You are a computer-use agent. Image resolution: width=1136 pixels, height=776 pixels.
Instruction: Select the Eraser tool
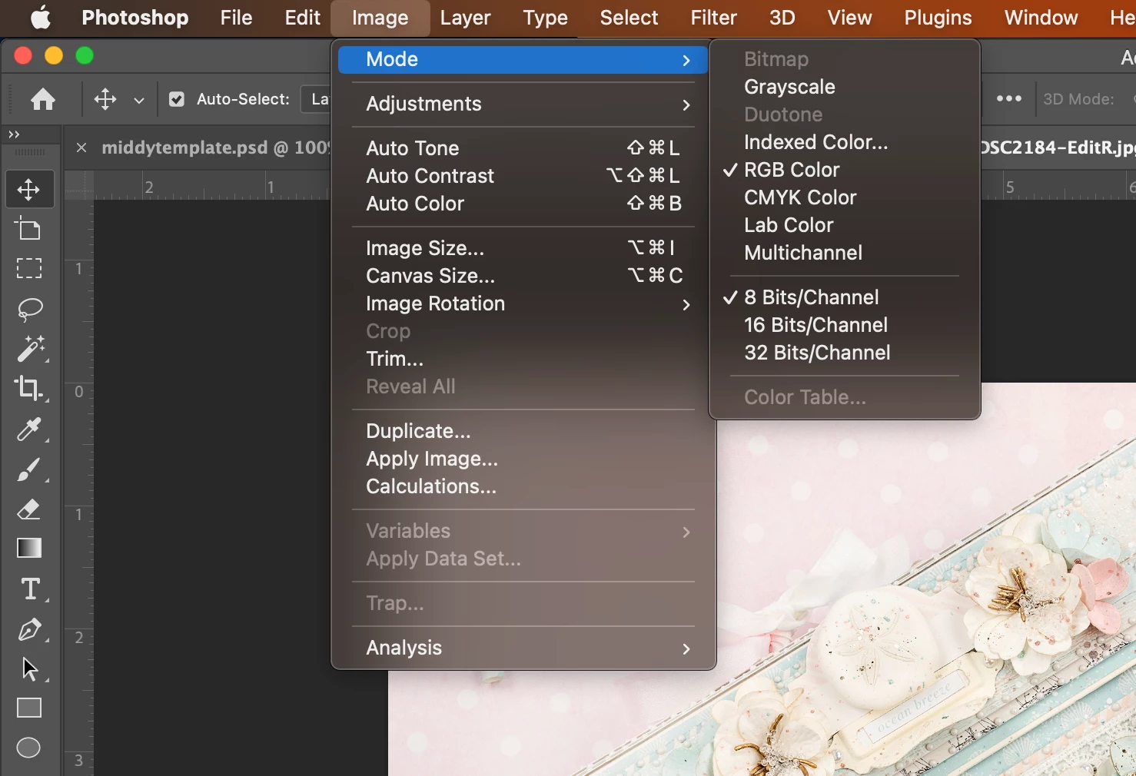coord(29,509)
